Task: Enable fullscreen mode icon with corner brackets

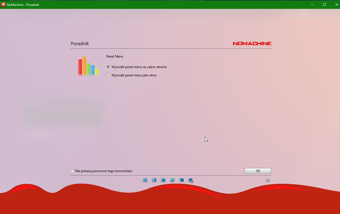Action: tap(163, 180)
